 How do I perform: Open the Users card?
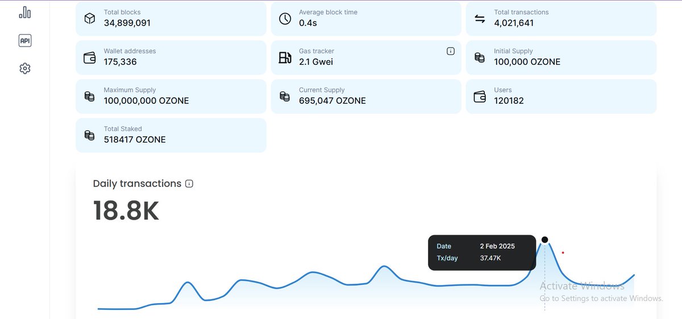click(x=562, y=96)
